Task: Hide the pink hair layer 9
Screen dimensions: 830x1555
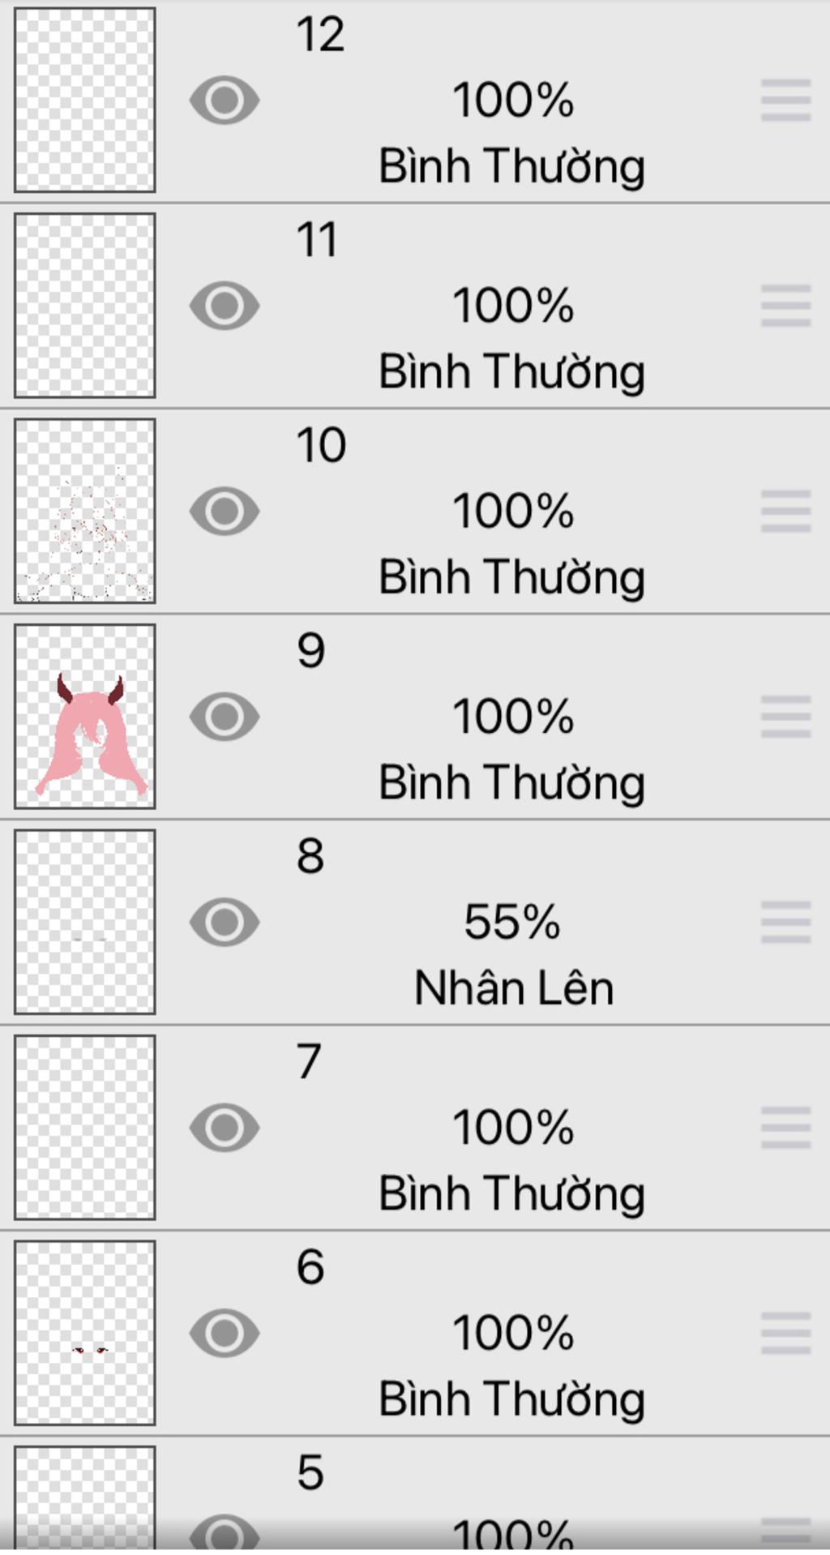Action: pyautogui.click(x=225, y=717)
